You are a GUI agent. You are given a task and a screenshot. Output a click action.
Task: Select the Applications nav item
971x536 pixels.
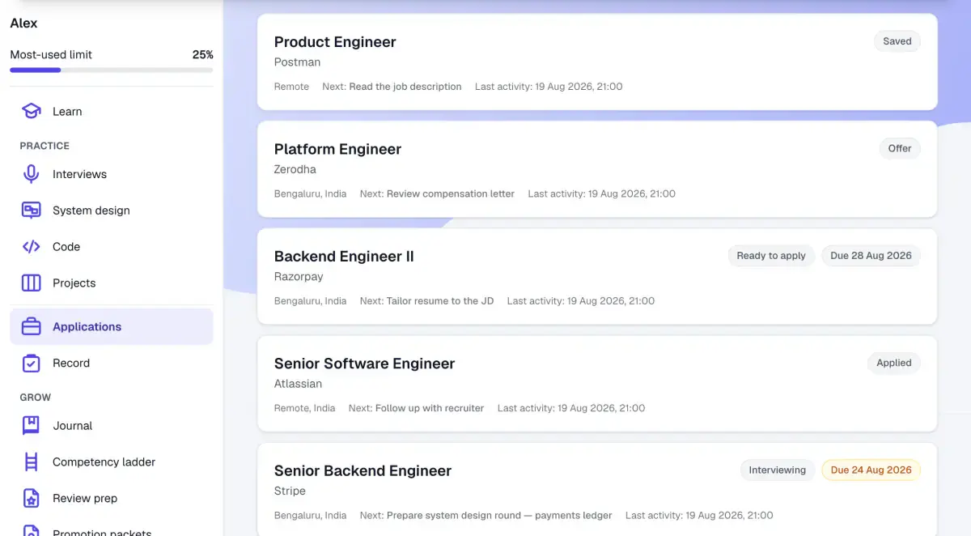[x=112, y=327]
